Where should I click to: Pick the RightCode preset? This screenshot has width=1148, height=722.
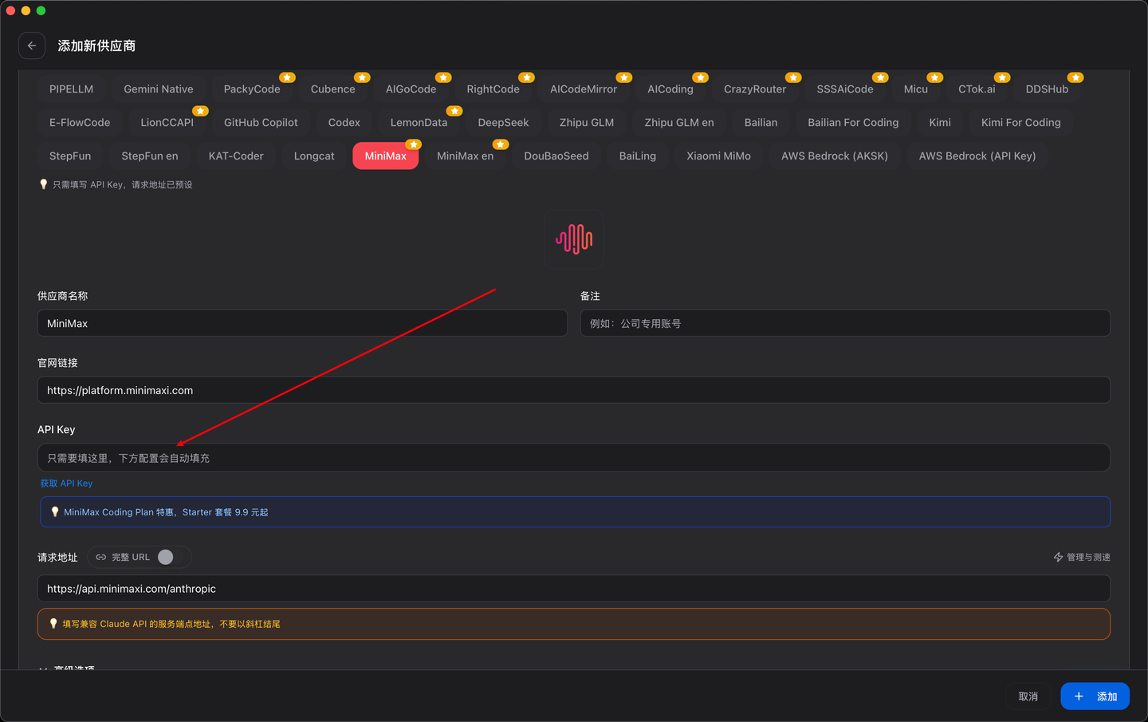pyautogui.click(x=493, y=89)
